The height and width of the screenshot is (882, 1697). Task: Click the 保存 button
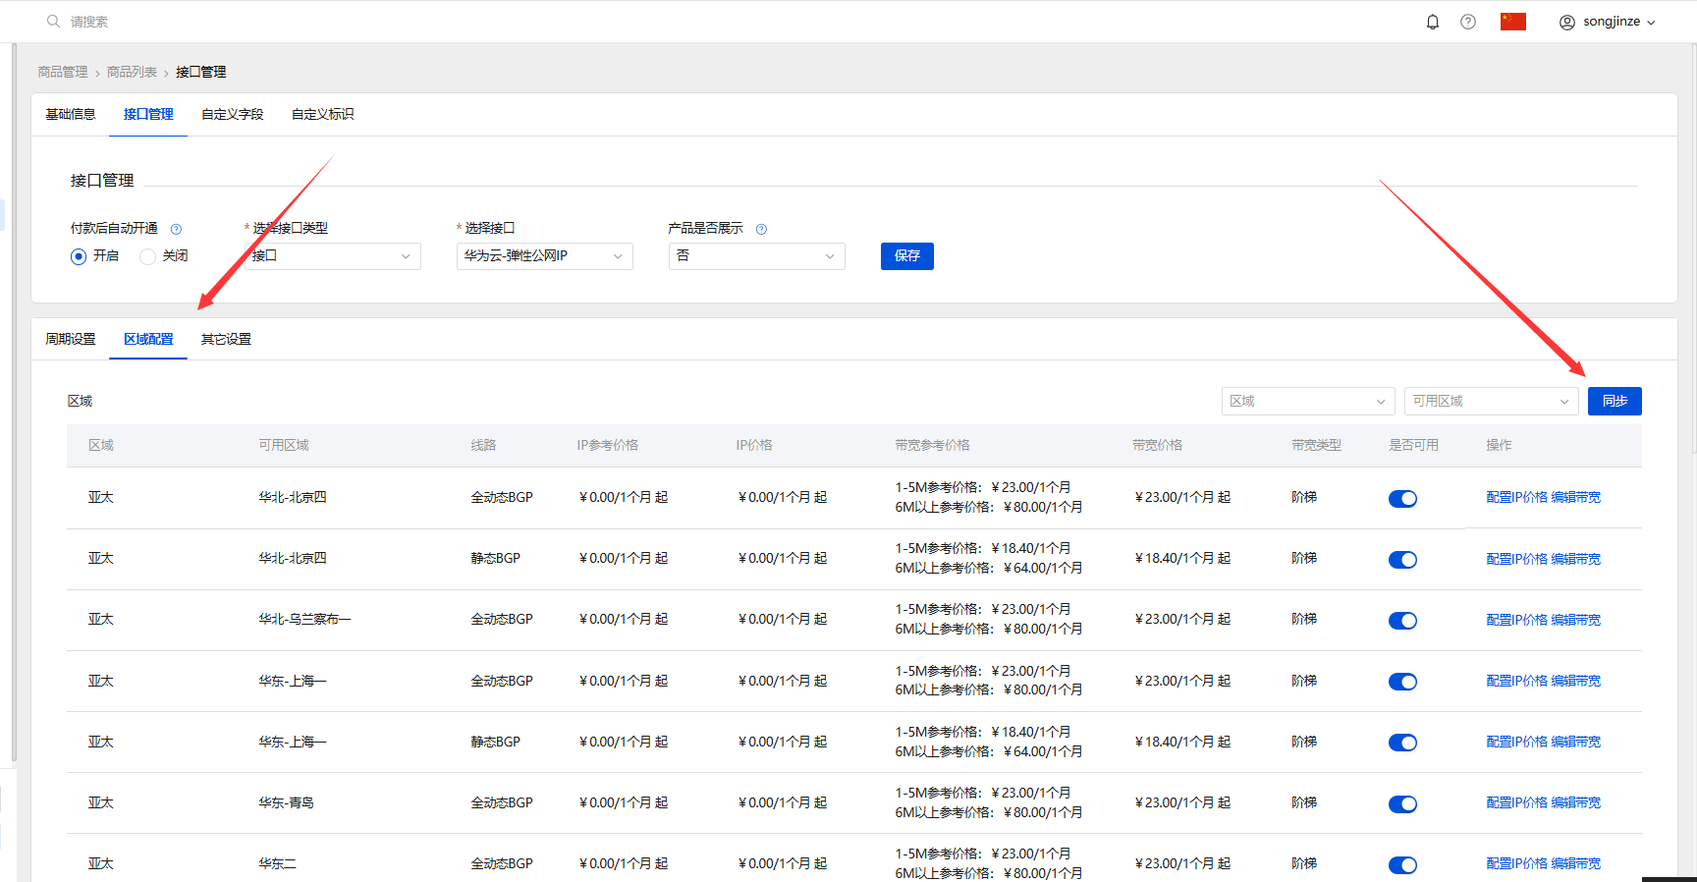(x=907, y=256)
